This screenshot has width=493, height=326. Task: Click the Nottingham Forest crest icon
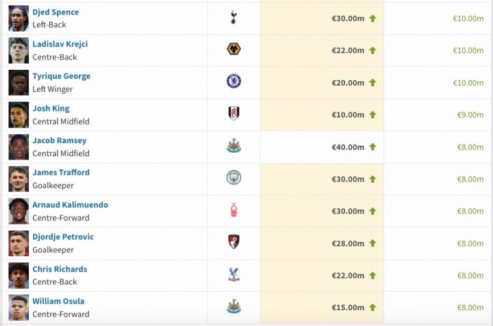233,210
